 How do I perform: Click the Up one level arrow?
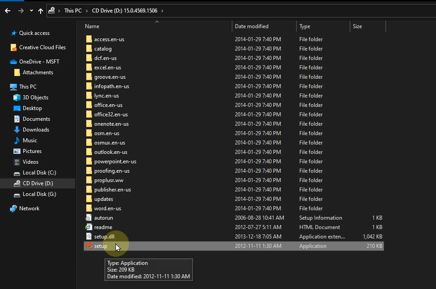[41, 10]
